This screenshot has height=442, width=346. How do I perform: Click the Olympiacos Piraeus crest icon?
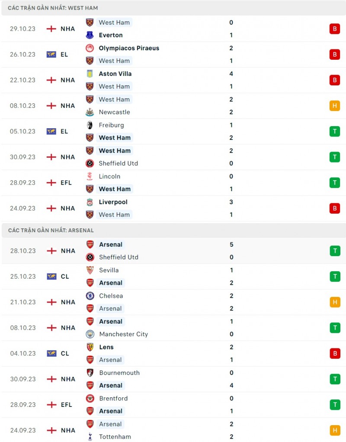coord(90,48)
